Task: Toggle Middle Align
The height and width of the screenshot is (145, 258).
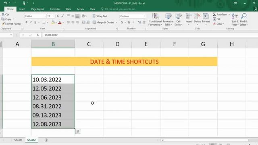Action: [x=73, y=16]
